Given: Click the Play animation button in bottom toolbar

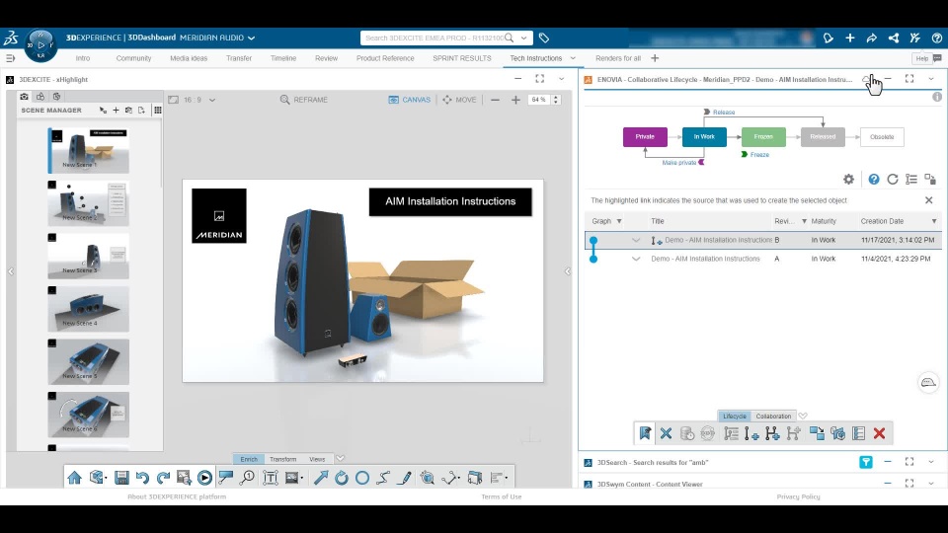Looking at the screenshot, I should coord(205,478).
